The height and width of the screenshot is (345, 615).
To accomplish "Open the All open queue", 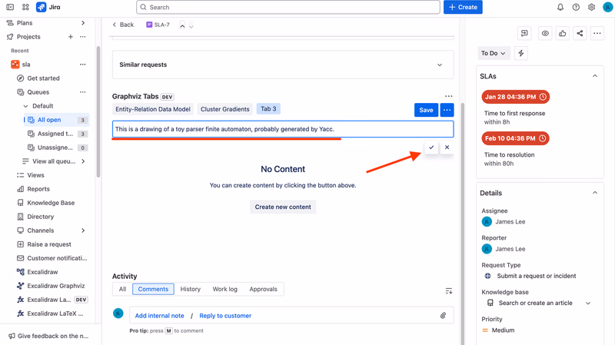I will [56, 120].
